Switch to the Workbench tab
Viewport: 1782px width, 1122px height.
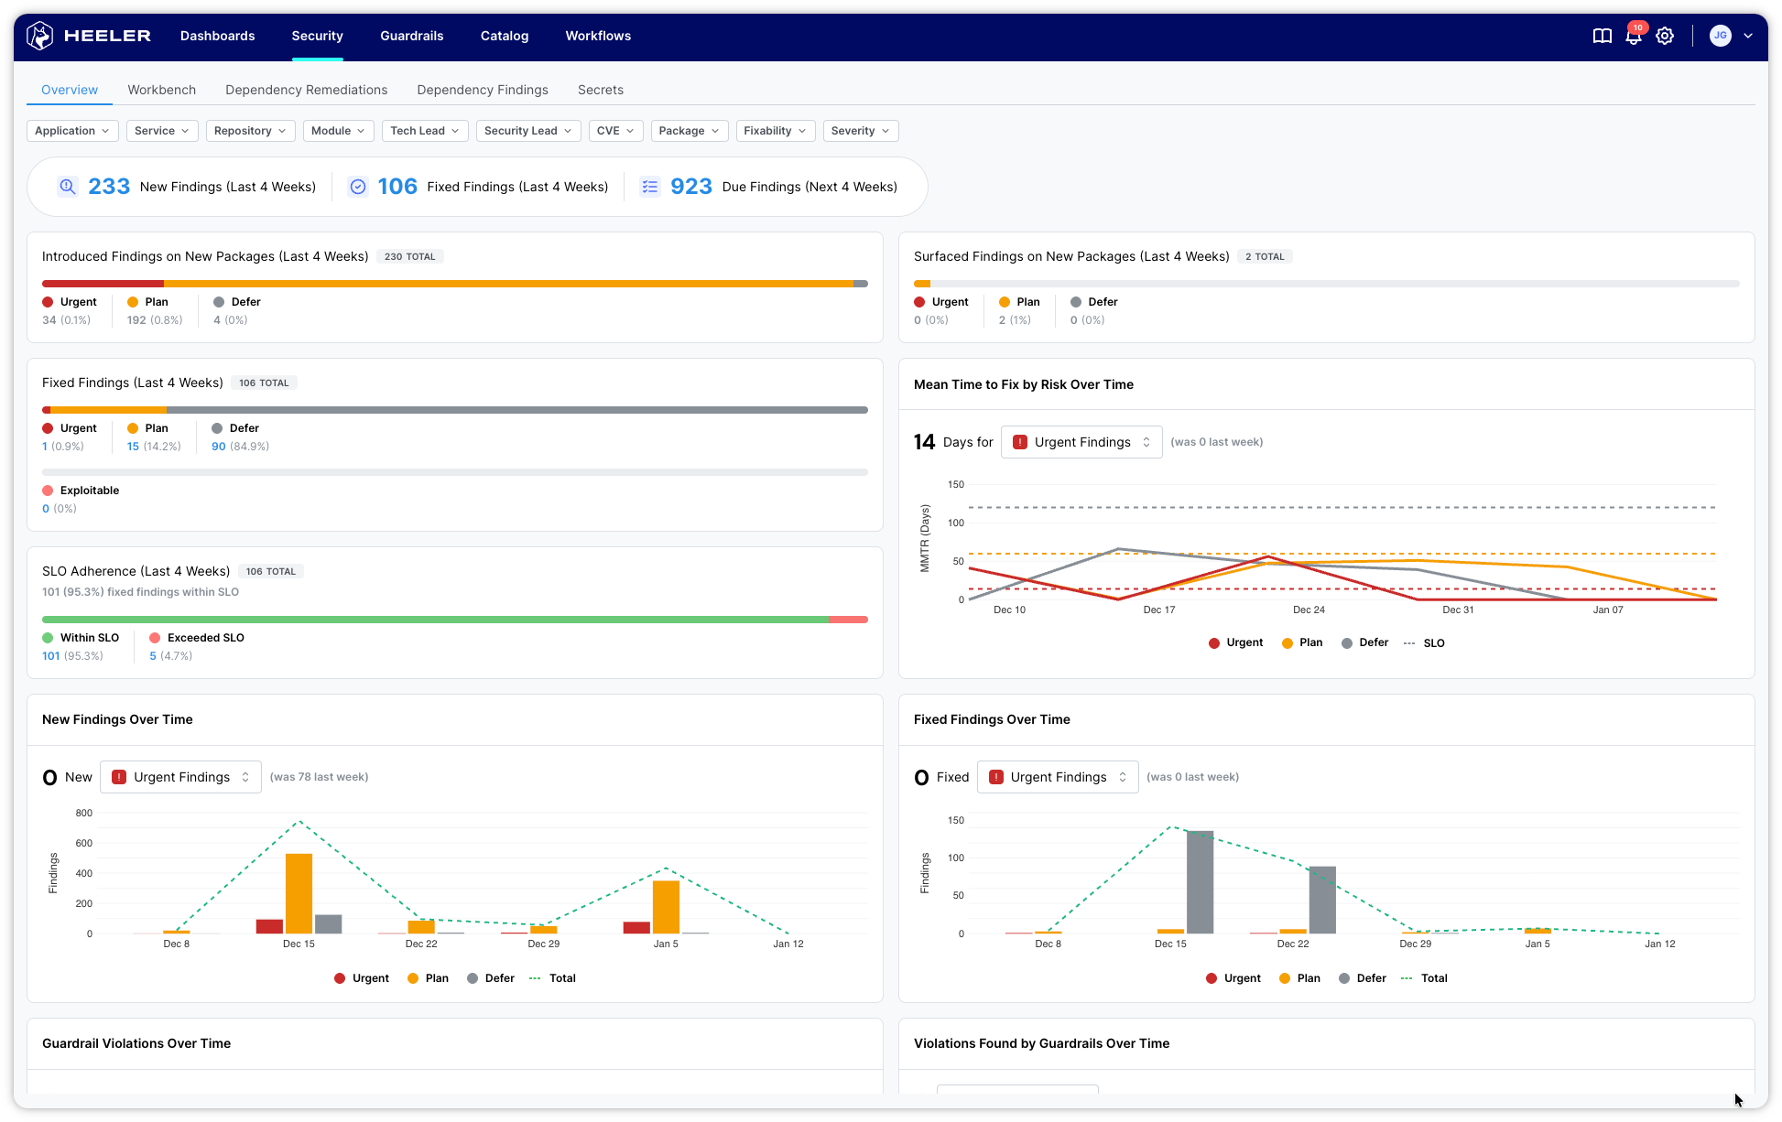click(161, 90)
